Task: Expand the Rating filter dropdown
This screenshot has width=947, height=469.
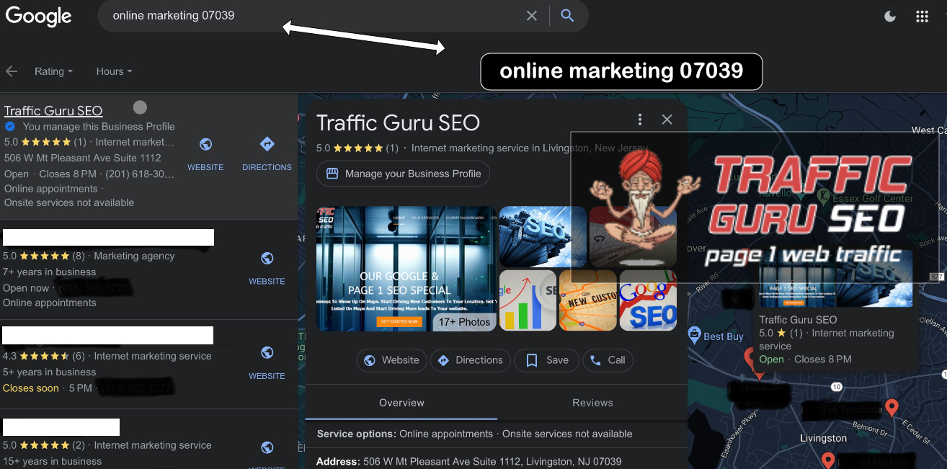Action: click(53, 71)
